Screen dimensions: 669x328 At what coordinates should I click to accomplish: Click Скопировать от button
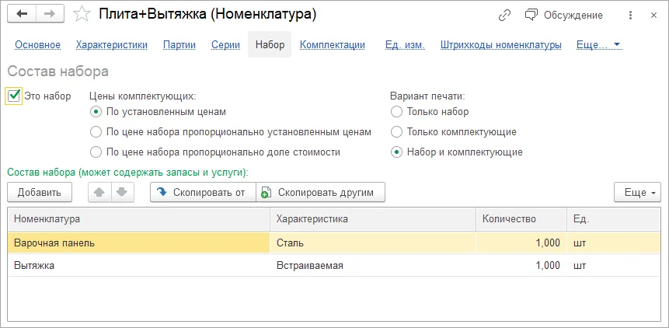pos(203,192)
